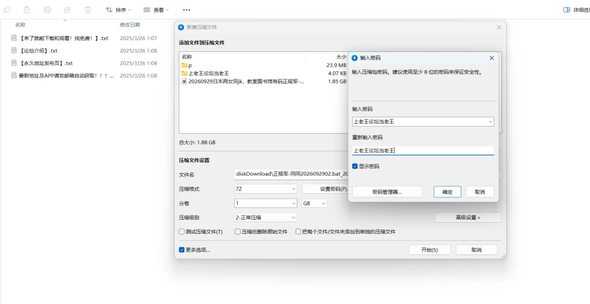Open the 压缩格式 7Z dropdown
This screenshot has height=304, width=590.
265,189
